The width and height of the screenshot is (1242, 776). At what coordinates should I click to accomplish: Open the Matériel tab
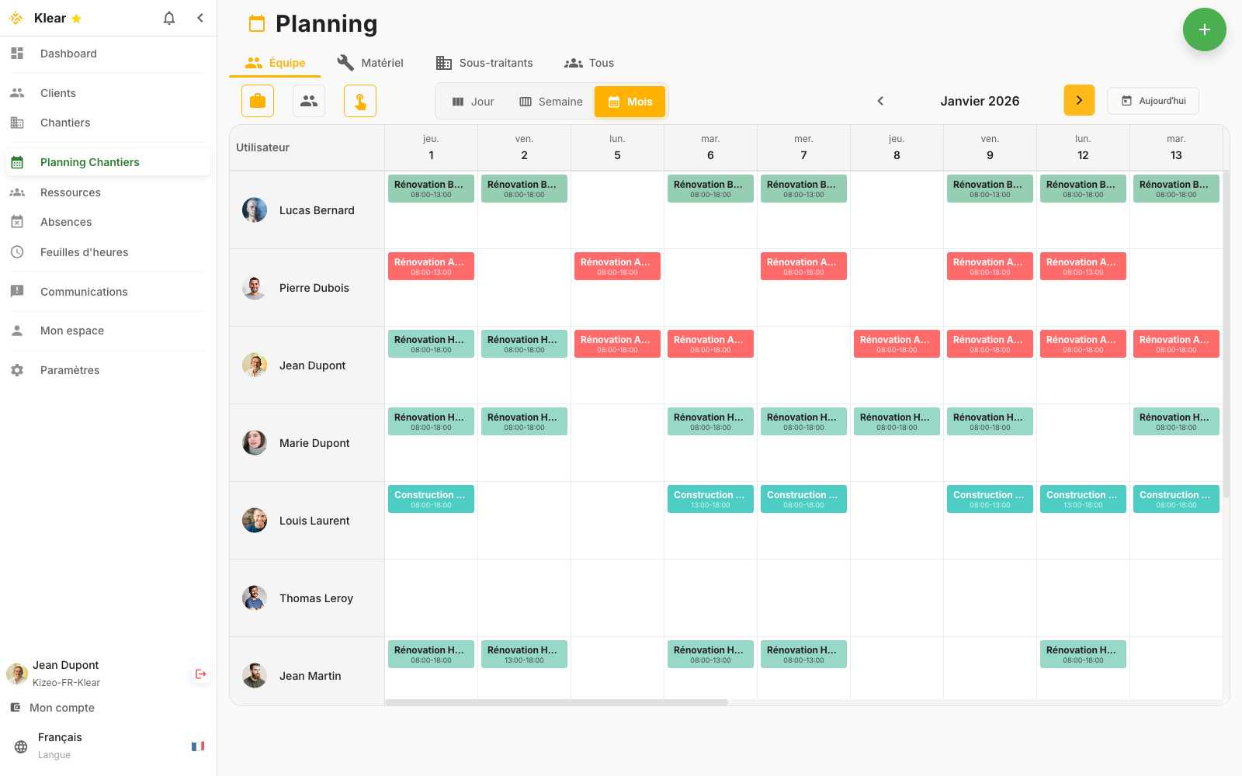tap(370, 63)
